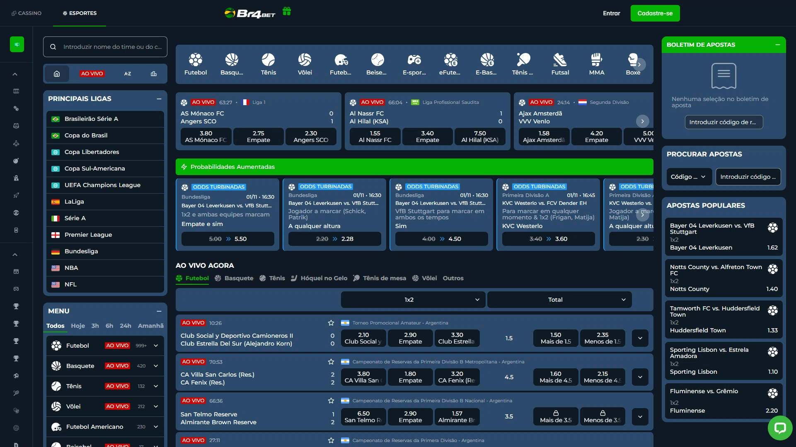Favorite the Club Social y Deportivo match

[331, 323]
